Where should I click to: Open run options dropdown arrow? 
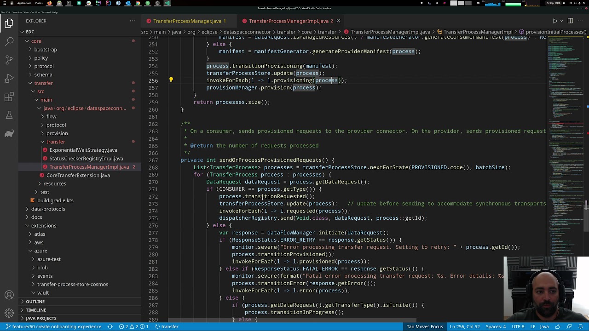(561, 21)
